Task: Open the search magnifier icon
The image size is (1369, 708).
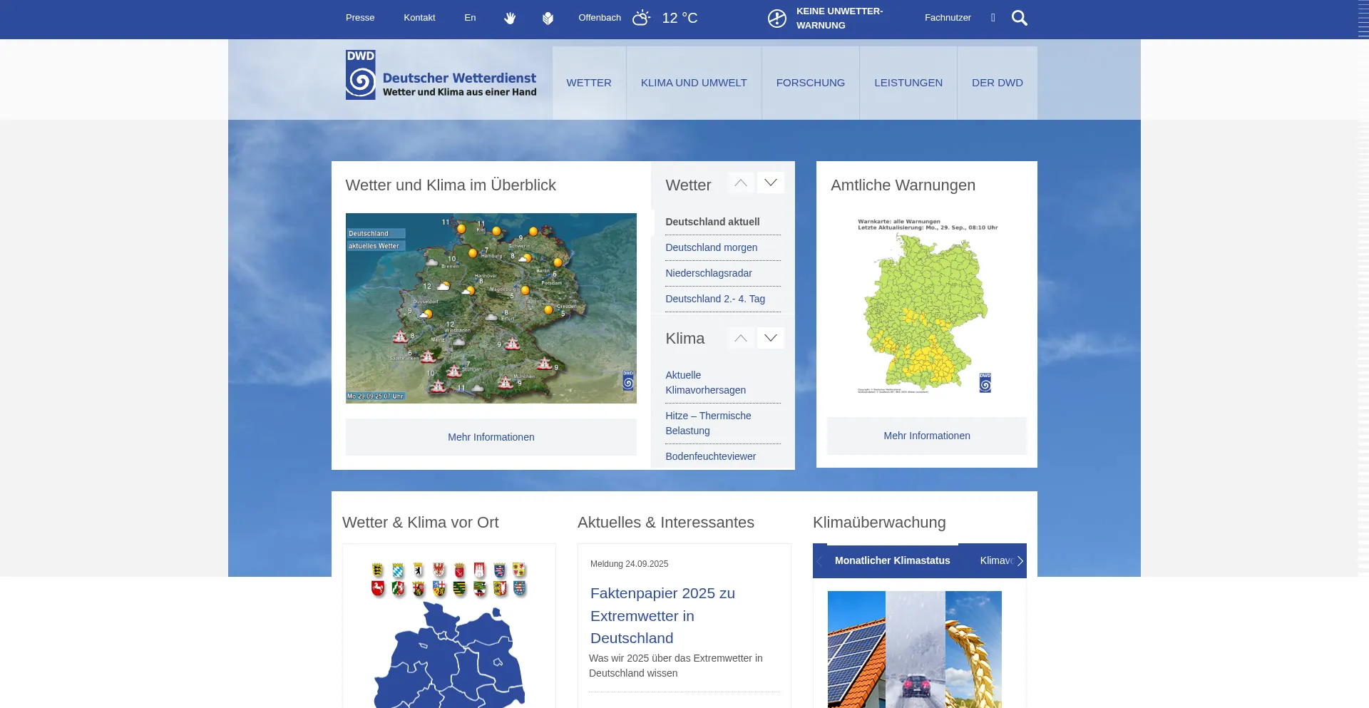Action: [x=1020, y=18]
